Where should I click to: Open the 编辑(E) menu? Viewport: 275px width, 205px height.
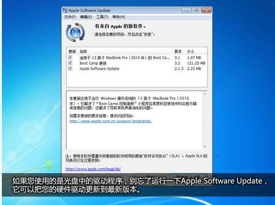(x=86, y=17)
